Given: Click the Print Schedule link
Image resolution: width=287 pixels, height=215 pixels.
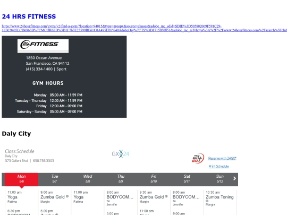Looking at the screenshot, I should point(218,166).
